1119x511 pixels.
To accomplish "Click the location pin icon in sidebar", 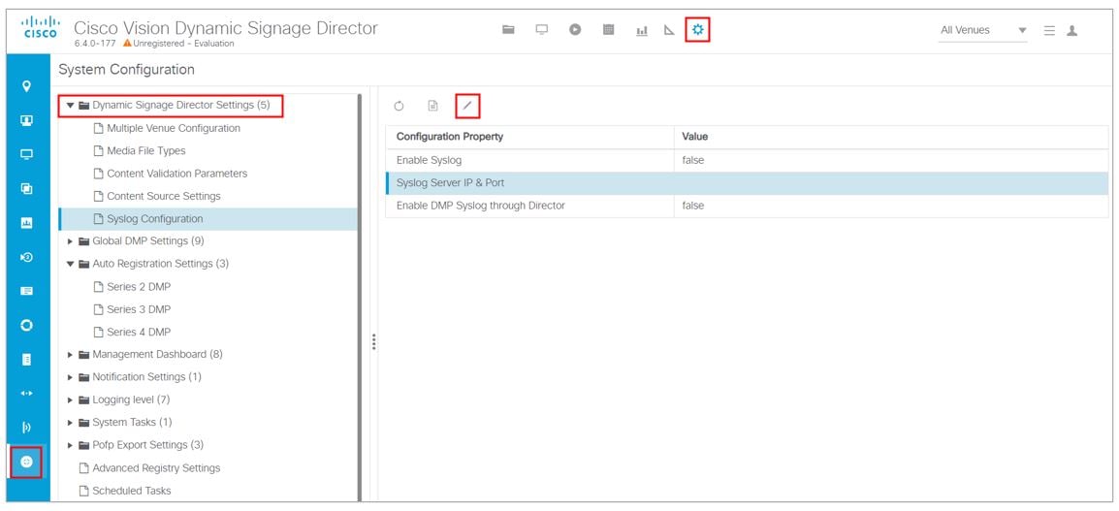I will (27, 86).
